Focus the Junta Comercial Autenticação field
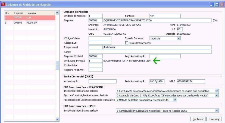This screenshot has height=123, width=225. 102,81
